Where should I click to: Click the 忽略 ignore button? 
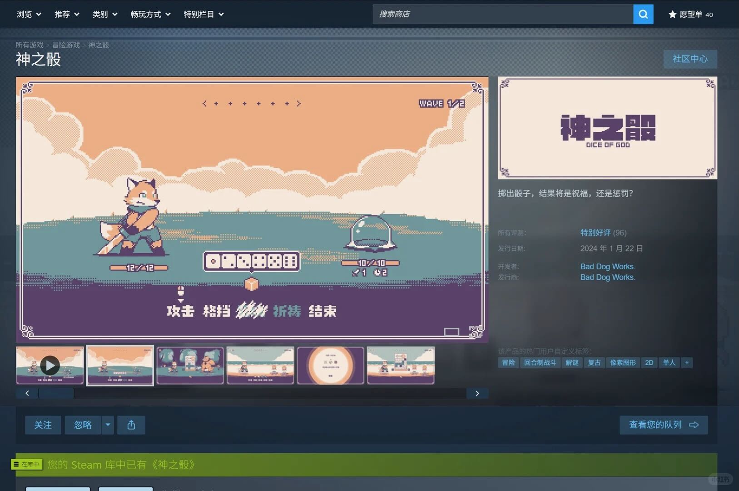[83, 425]
